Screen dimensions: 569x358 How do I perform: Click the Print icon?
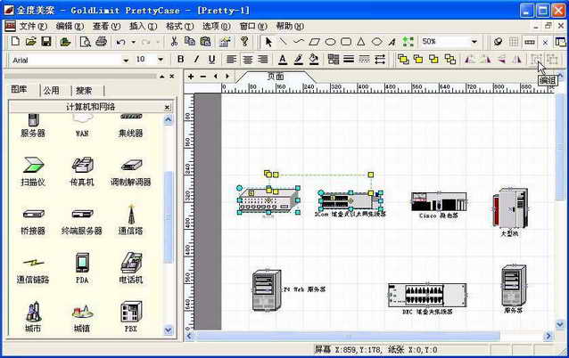tap(101, 42)
